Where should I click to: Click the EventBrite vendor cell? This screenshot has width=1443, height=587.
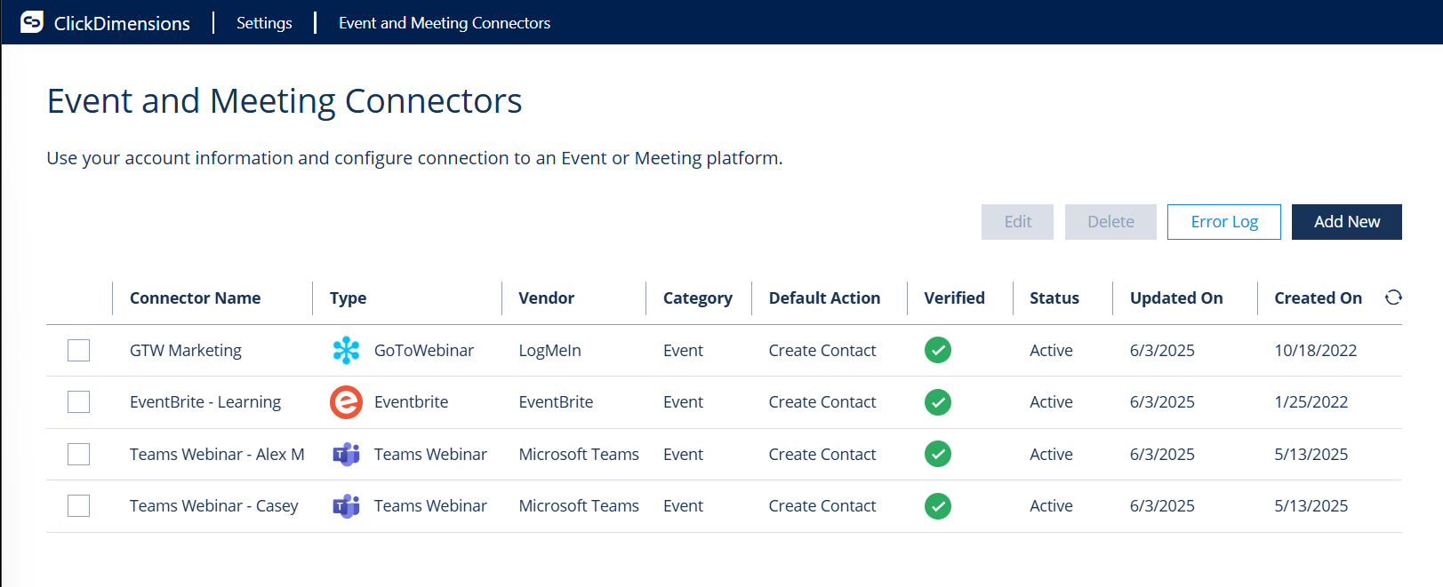556,402
